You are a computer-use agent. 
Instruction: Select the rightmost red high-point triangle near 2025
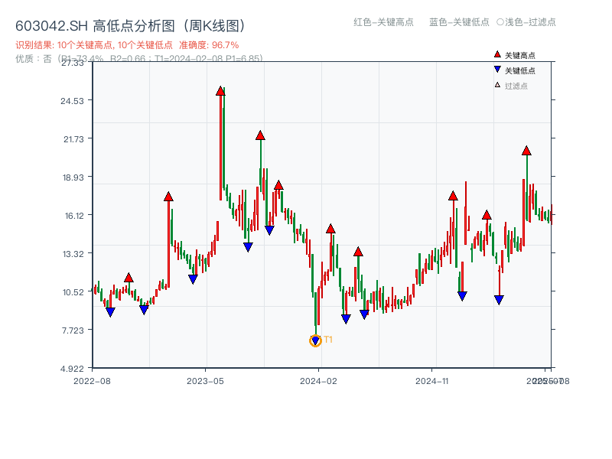point(526,151)
